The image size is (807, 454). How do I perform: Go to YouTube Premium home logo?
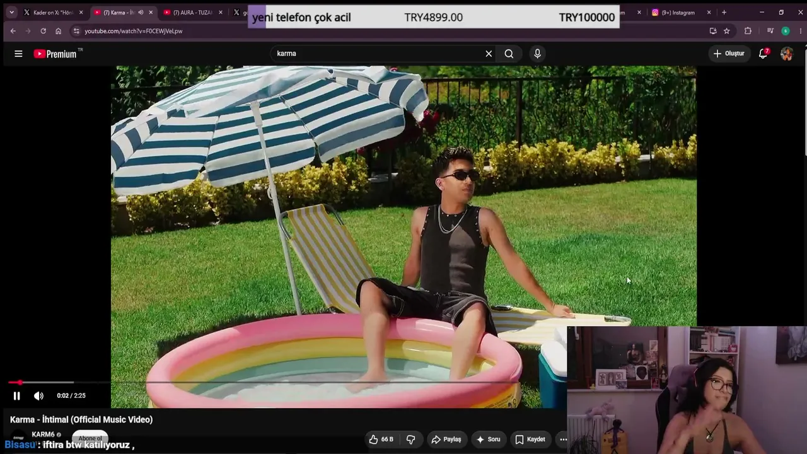coord(58,54)
